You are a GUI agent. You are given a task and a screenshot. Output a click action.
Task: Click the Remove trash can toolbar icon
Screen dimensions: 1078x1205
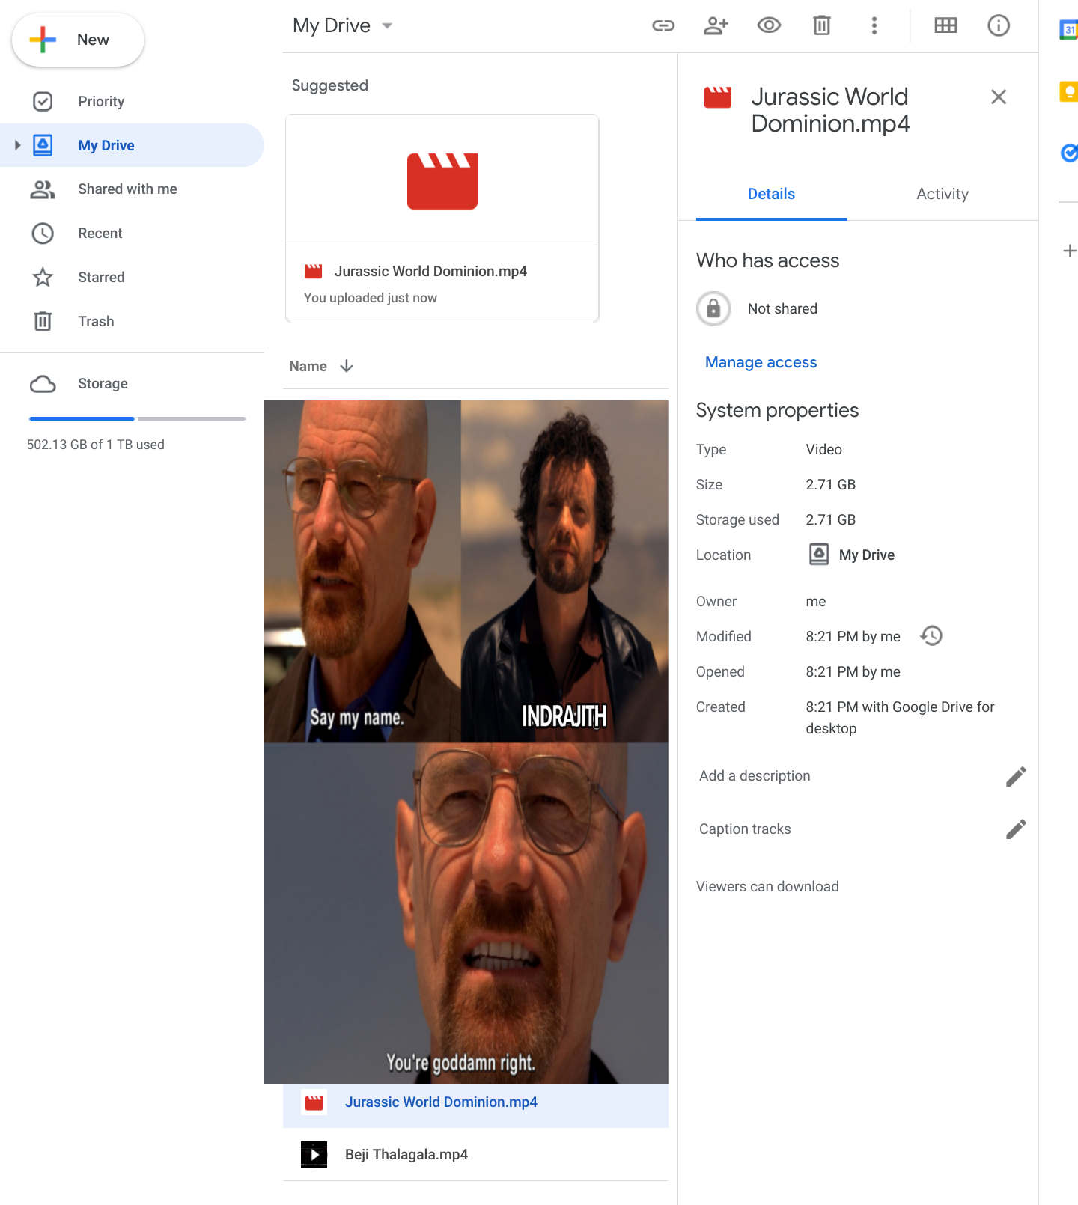click(x=822, y=25)
